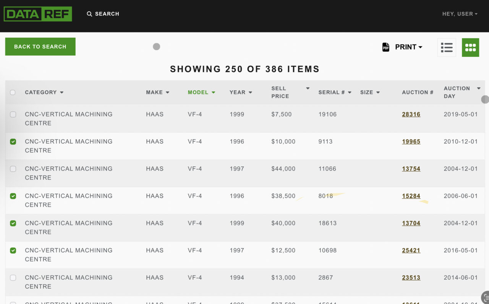Click the DATA REF logo

[37, 13]
